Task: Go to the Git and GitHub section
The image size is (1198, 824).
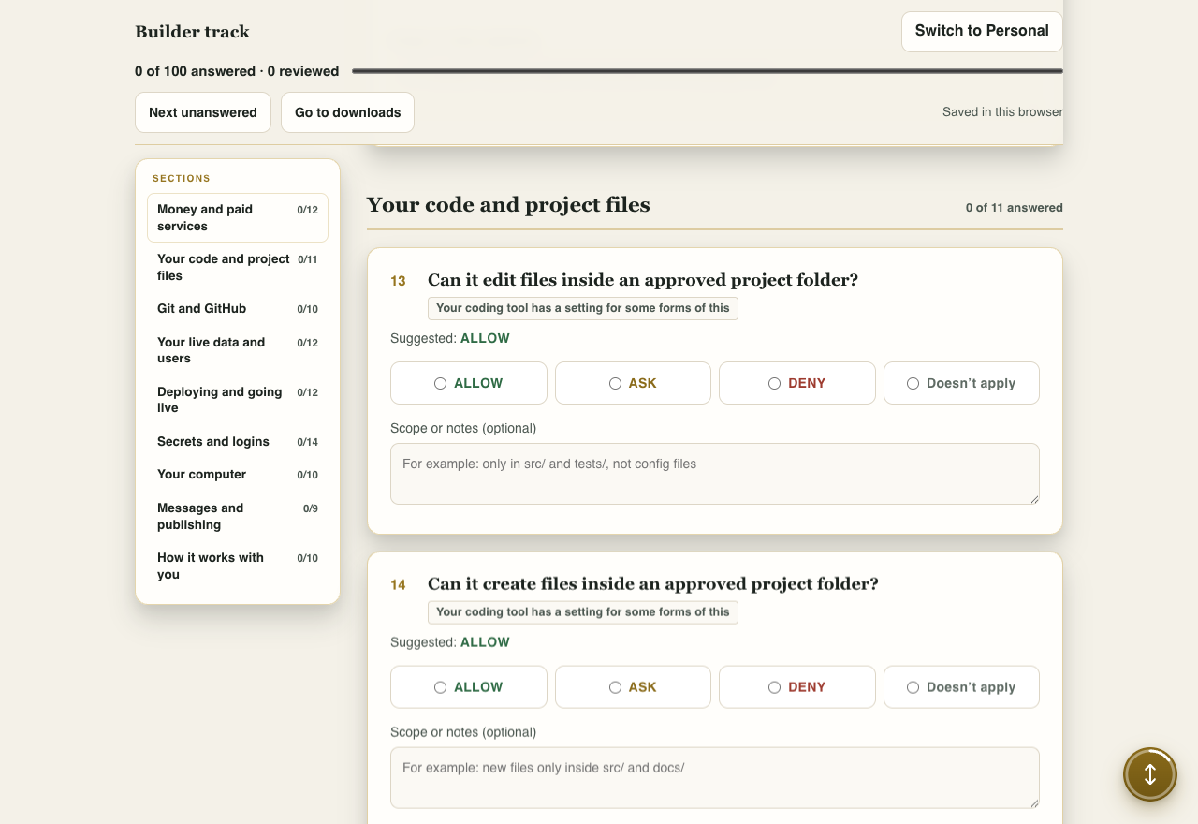Action: 238,309
